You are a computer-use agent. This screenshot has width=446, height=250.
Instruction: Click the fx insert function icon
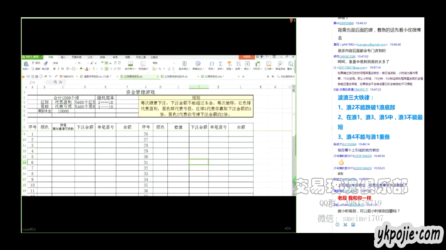point(61,82)
